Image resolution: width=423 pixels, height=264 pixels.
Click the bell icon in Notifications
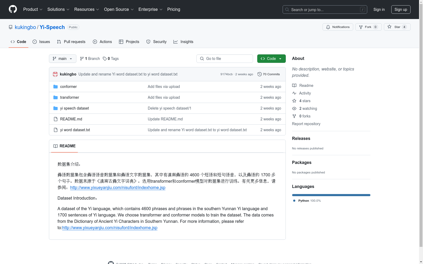pyautogui.click(x=328, y=27)
